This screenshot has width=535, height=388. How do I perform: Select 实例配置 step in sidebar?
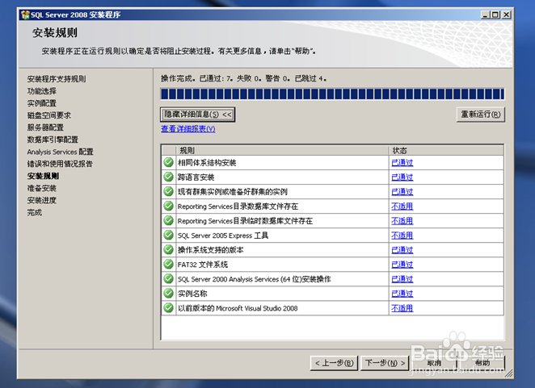point(42,103)
